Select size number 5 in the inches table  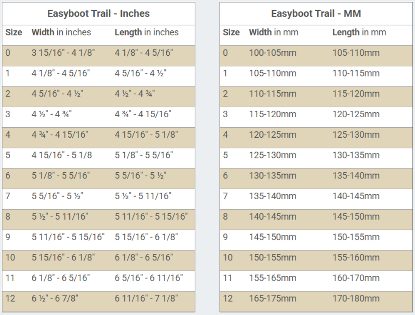tap(8, 155)
